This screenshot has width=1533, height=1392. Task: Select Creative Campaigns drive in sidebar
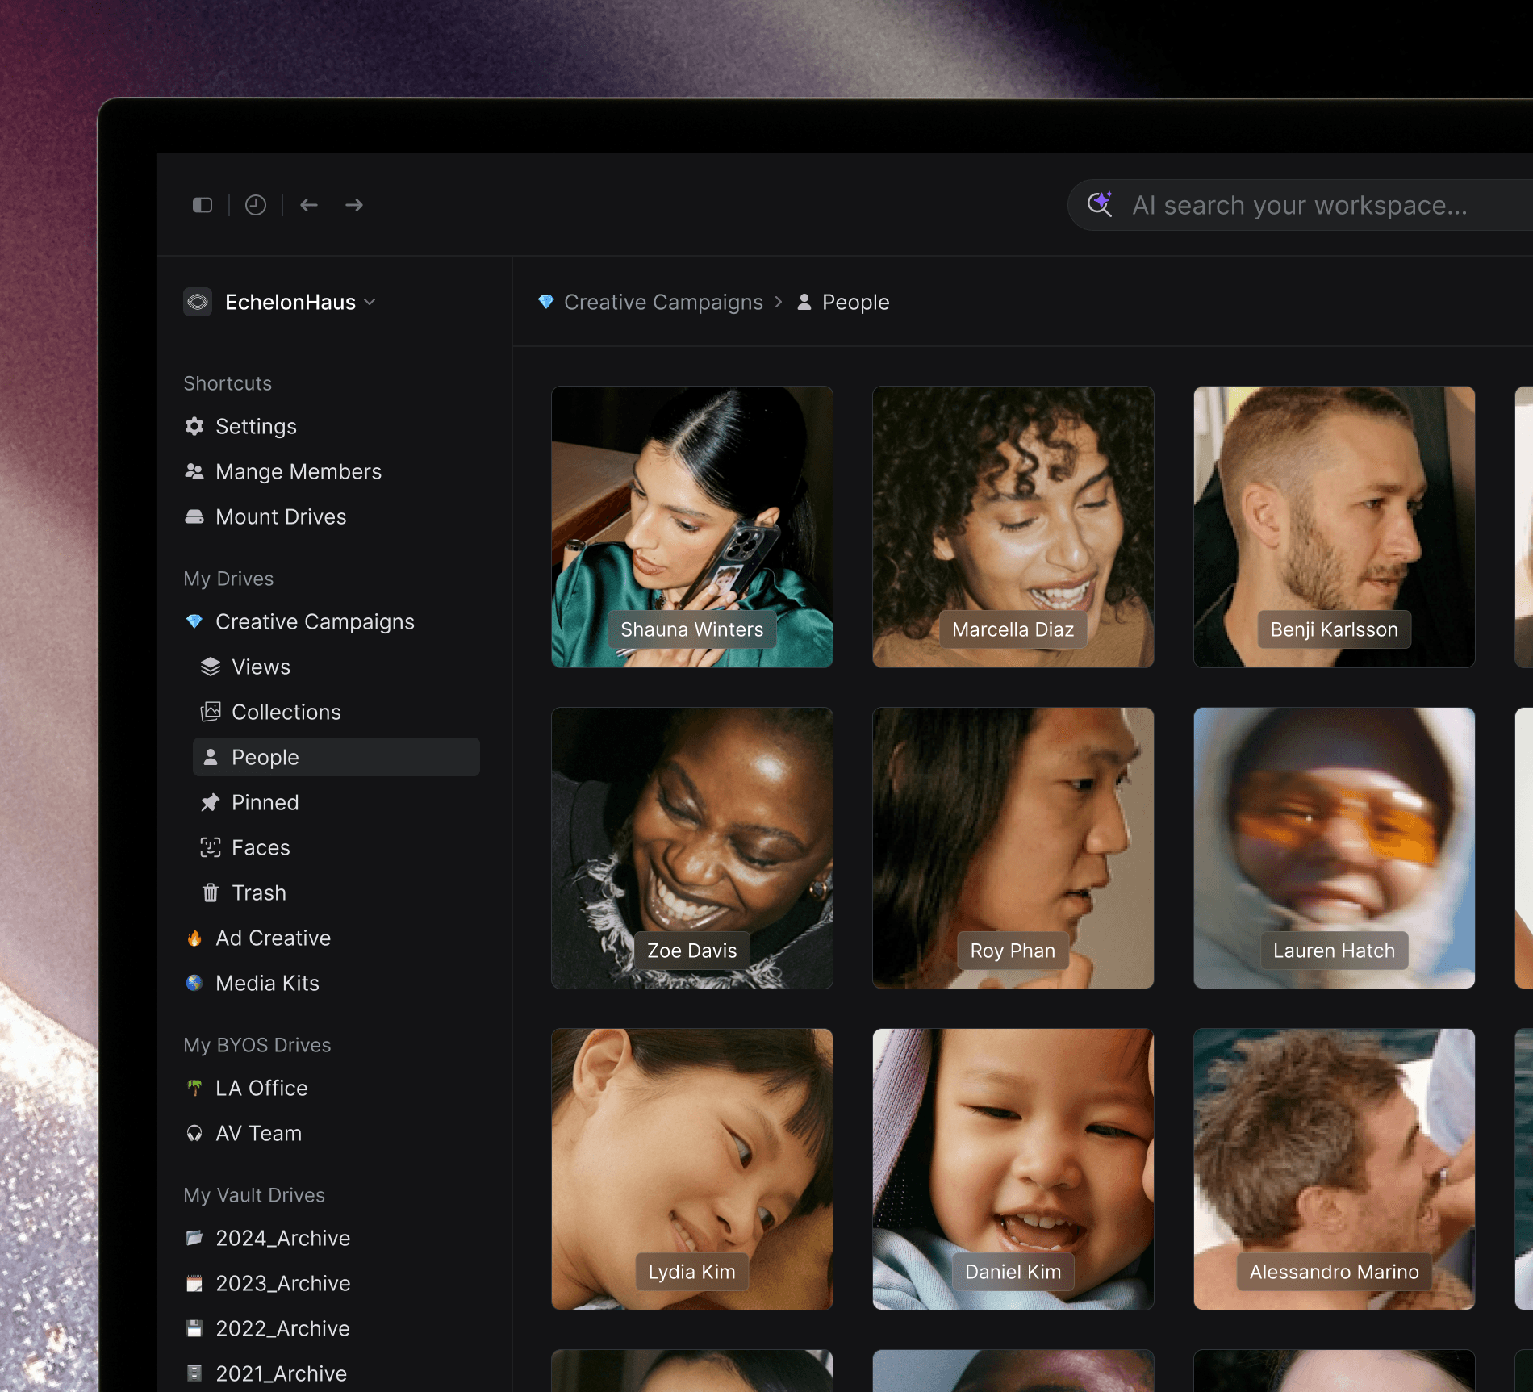coord(315,621)
